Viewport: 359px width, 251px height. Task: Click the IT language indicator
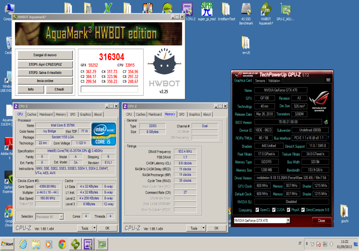(300, 244)
